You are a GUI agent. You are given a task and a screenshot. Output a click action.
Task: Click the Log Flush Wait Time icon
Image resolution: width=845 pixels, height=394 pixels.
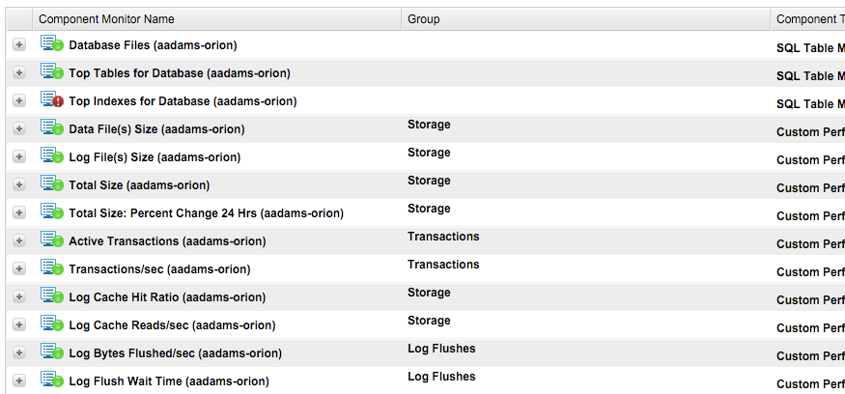50,380
